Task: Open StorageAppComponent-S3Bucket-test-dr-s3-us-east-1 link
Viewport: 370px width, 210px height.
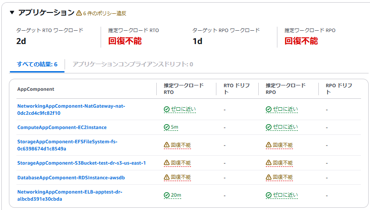Action: [81, 163]
